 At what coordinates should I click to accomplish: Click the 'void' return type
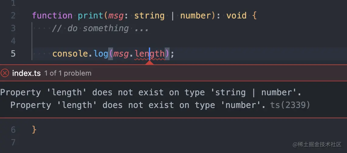(236, 16)
